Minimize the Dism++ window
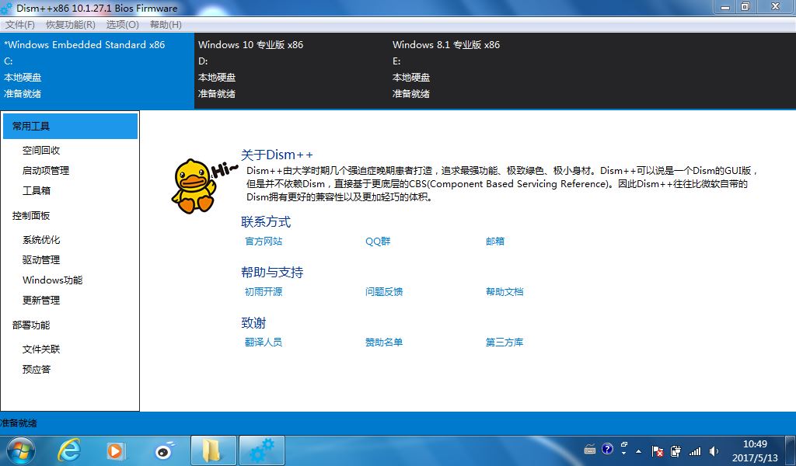 725,6
